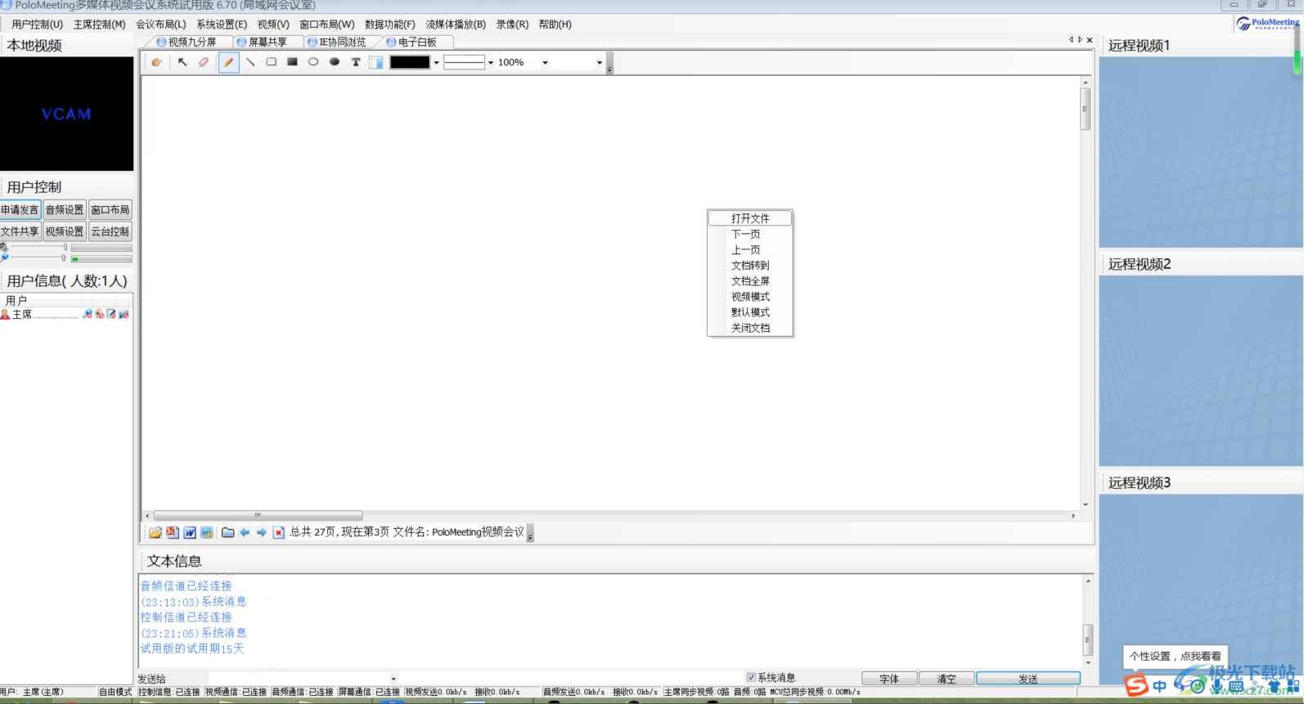Image resolution: width=1304 pixels, height=704 pixels.
Task: Open the 数据功能(F) menu
Action: [x=390, y=25]
